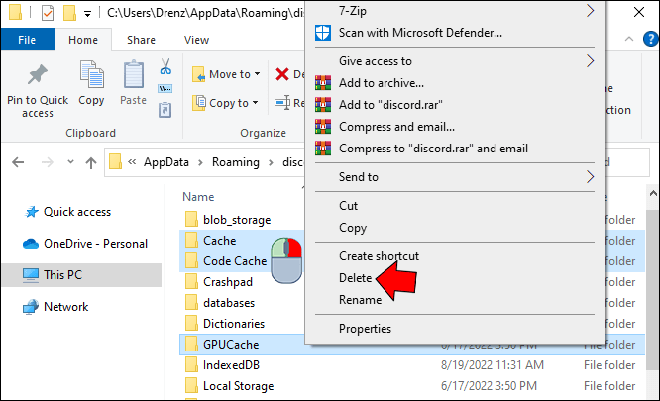Screen dimensions: 660x401
Task: Select This PC in navigation pane
Action: pyautogui.click(x=62, y=275)
